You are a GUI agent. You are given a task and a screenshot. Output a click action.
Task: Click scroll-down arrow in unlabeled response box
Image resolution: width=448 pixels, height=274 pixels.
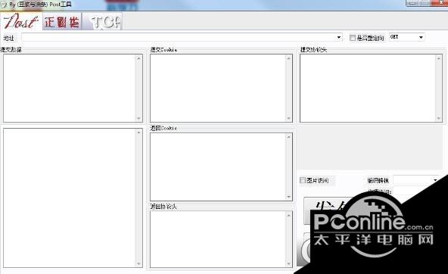click(138, 263)
